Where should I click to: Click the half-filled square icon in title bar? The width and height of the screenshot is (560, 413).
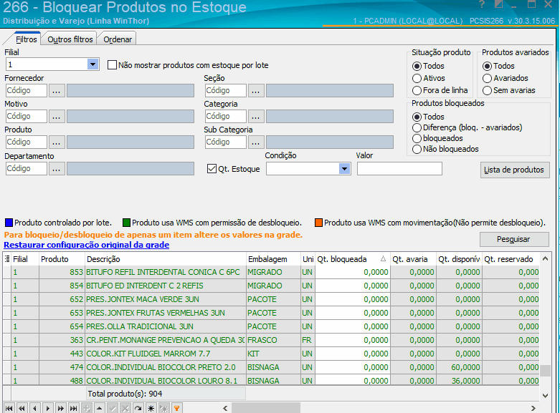click(x=498, y=4)
